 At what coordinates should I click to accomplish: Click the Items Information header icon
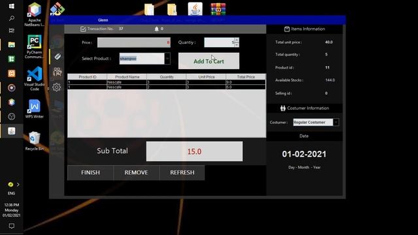coord(287,29)
